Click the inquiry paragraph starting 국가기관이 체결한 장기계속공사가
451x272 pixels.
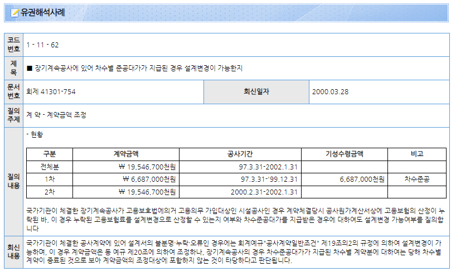pos(235,220)
